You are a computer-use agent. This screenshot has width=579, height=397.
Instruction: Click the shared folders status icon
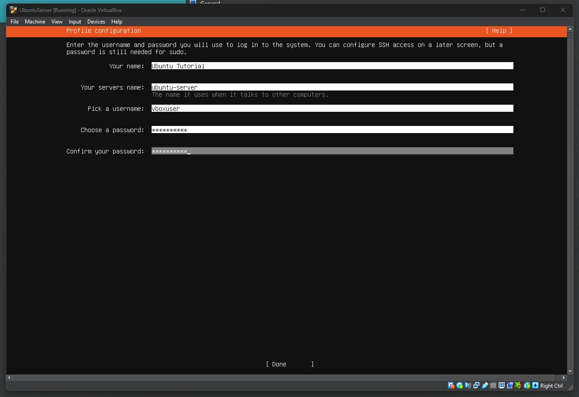493,385
